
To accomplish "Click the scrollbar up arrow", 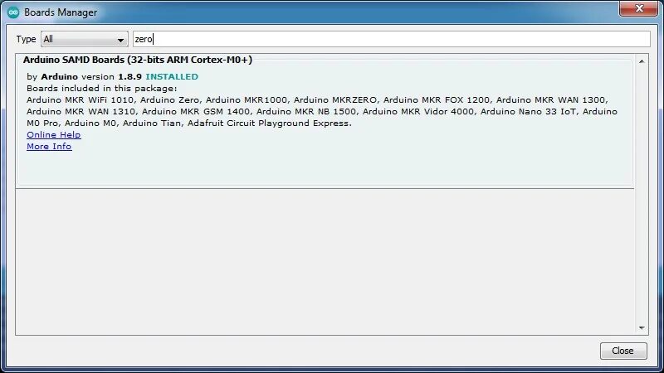I will pos(642,61).
